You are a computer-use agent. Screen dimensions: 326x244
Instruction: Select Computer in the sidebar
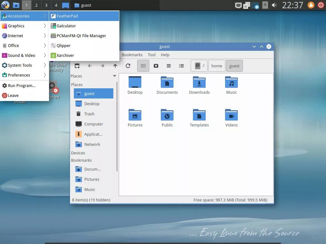(x=94, y=124)
